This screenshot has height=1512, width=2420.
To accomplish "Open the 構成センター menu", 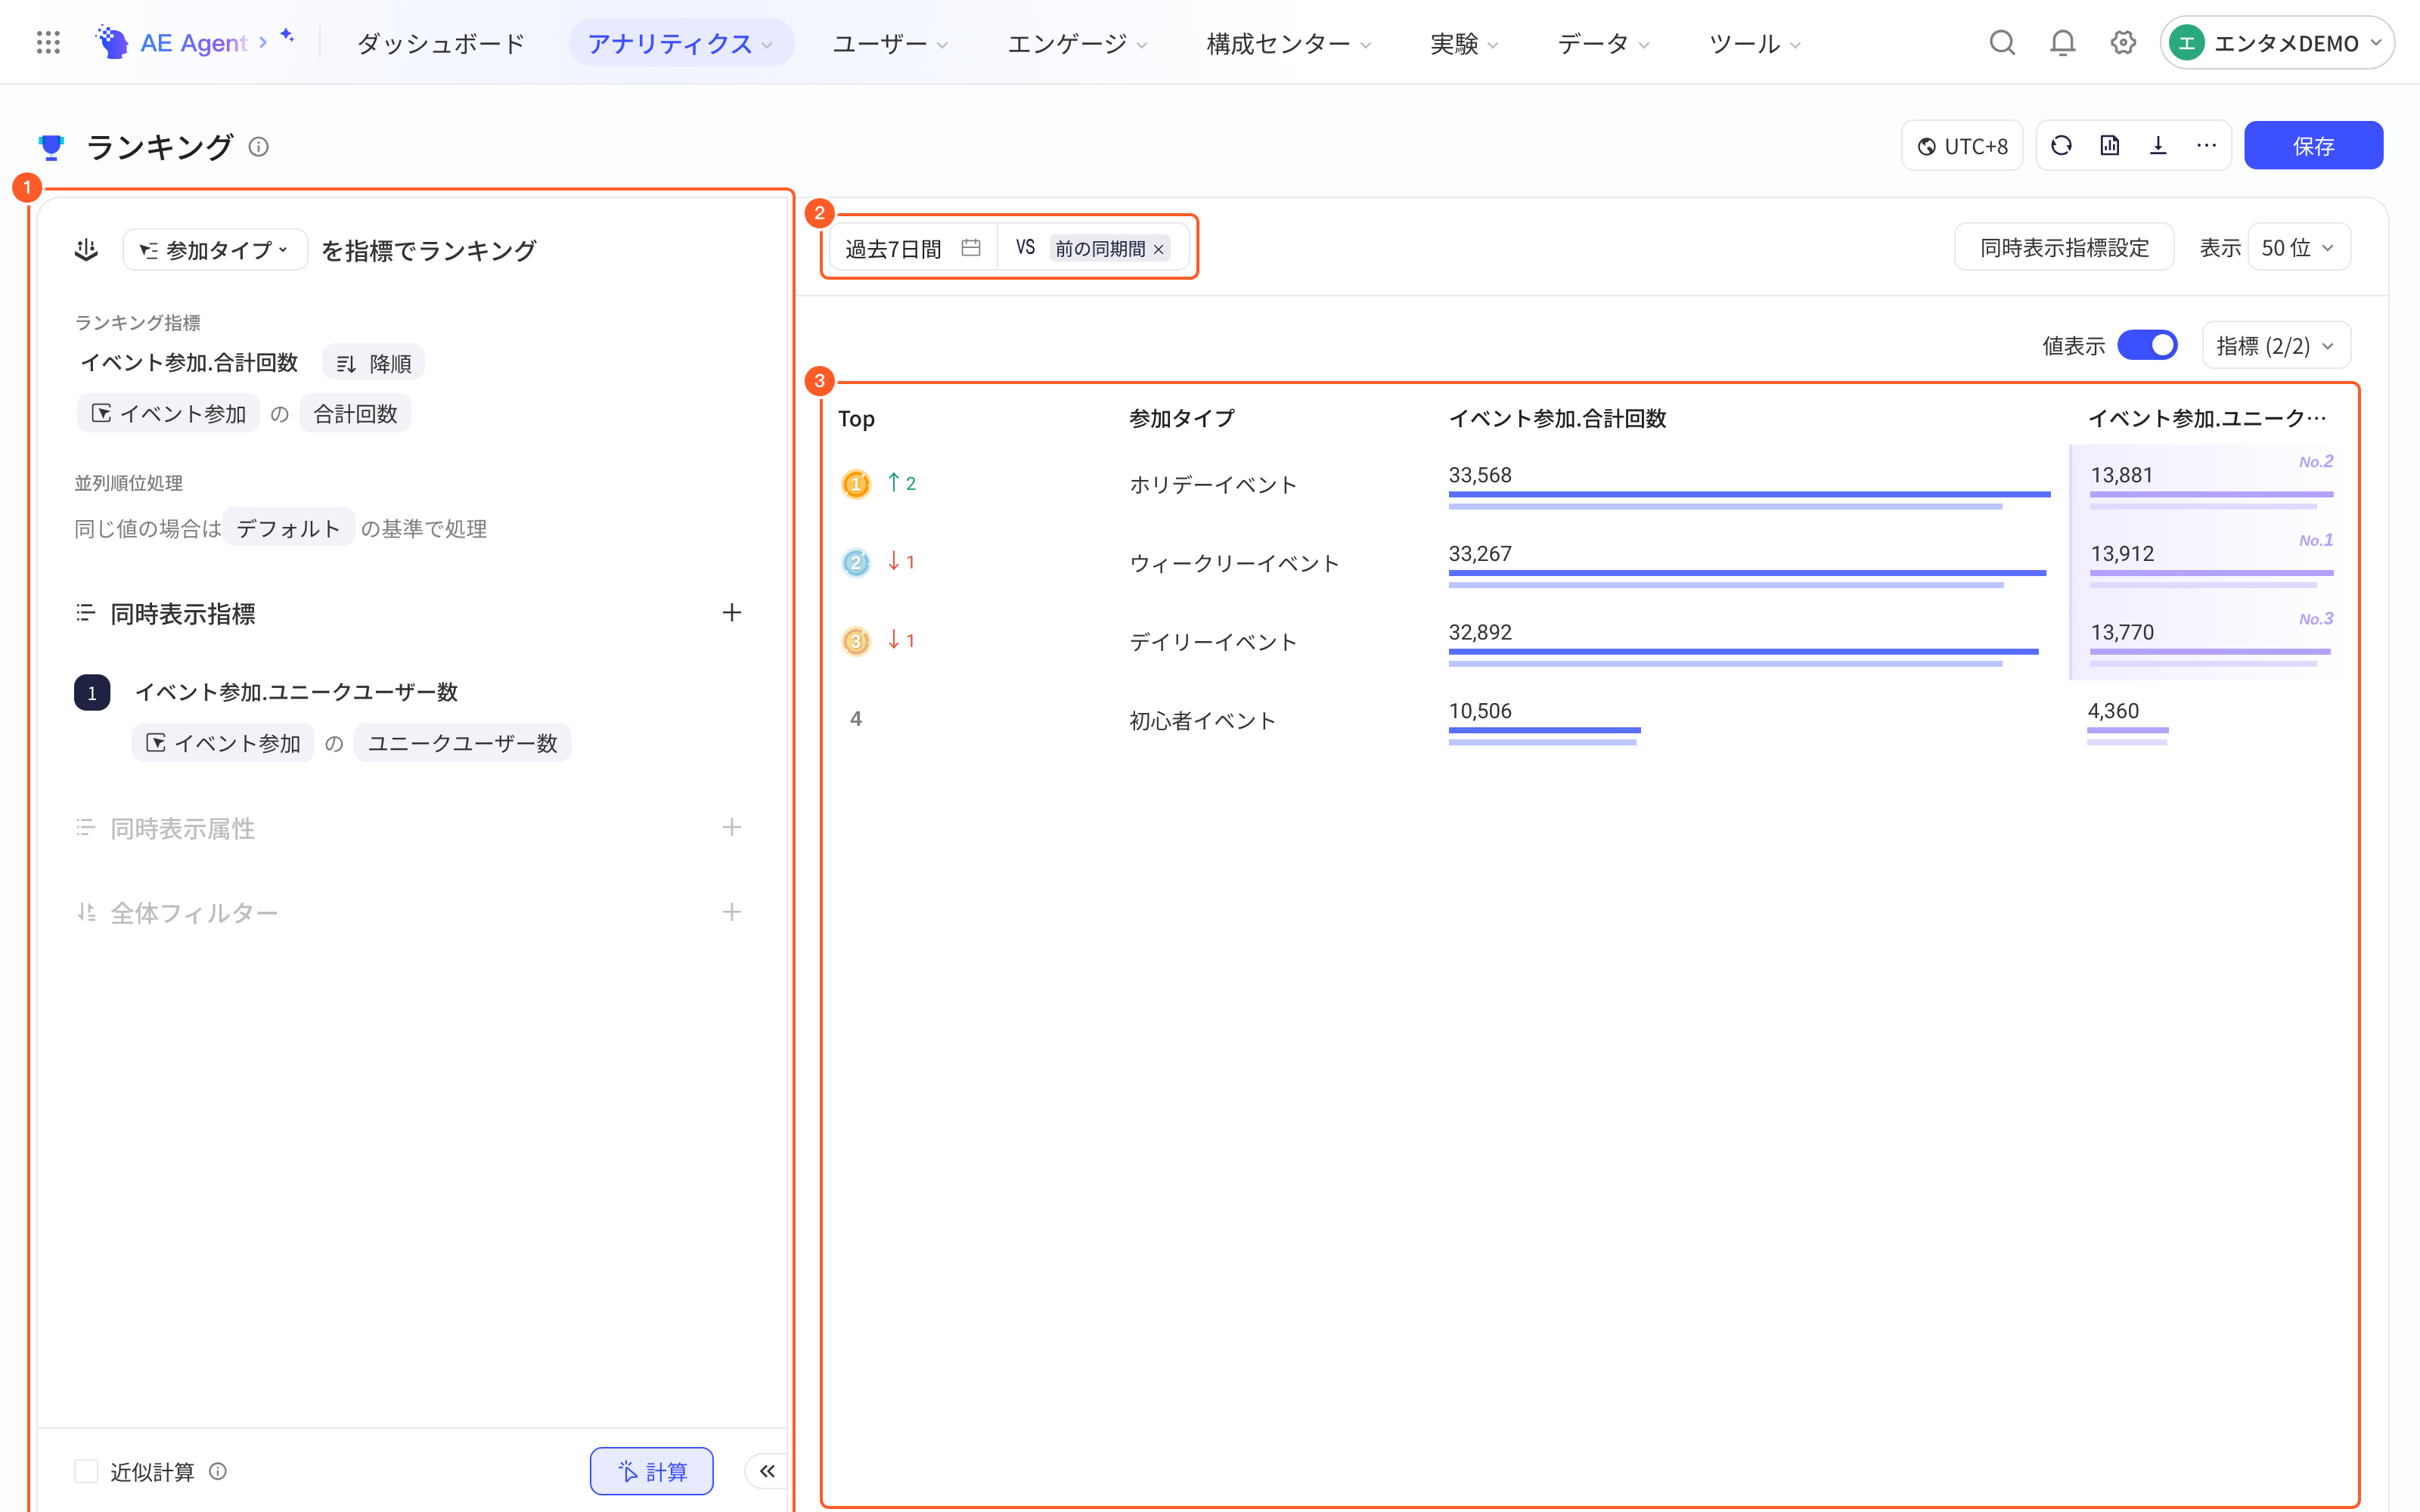I will 1289,43.
